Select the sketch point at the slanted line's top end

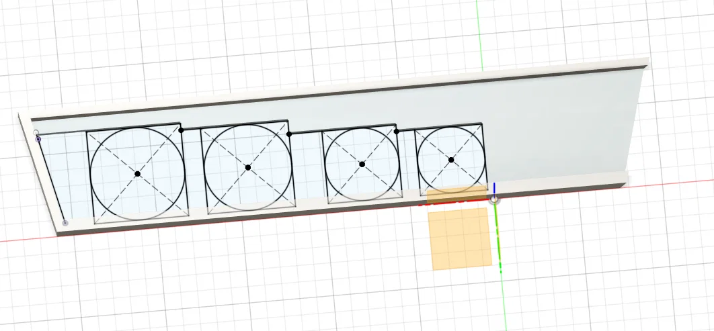(x=38, y=139)
